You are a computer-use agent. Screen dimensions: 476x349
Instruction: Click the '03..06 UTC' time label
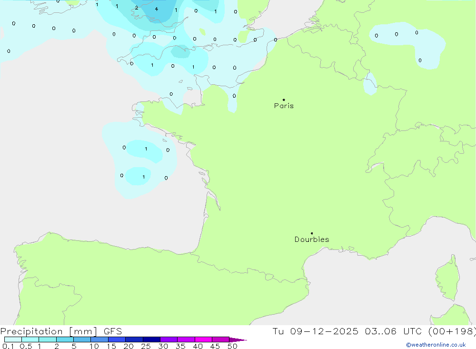point(393,331)
